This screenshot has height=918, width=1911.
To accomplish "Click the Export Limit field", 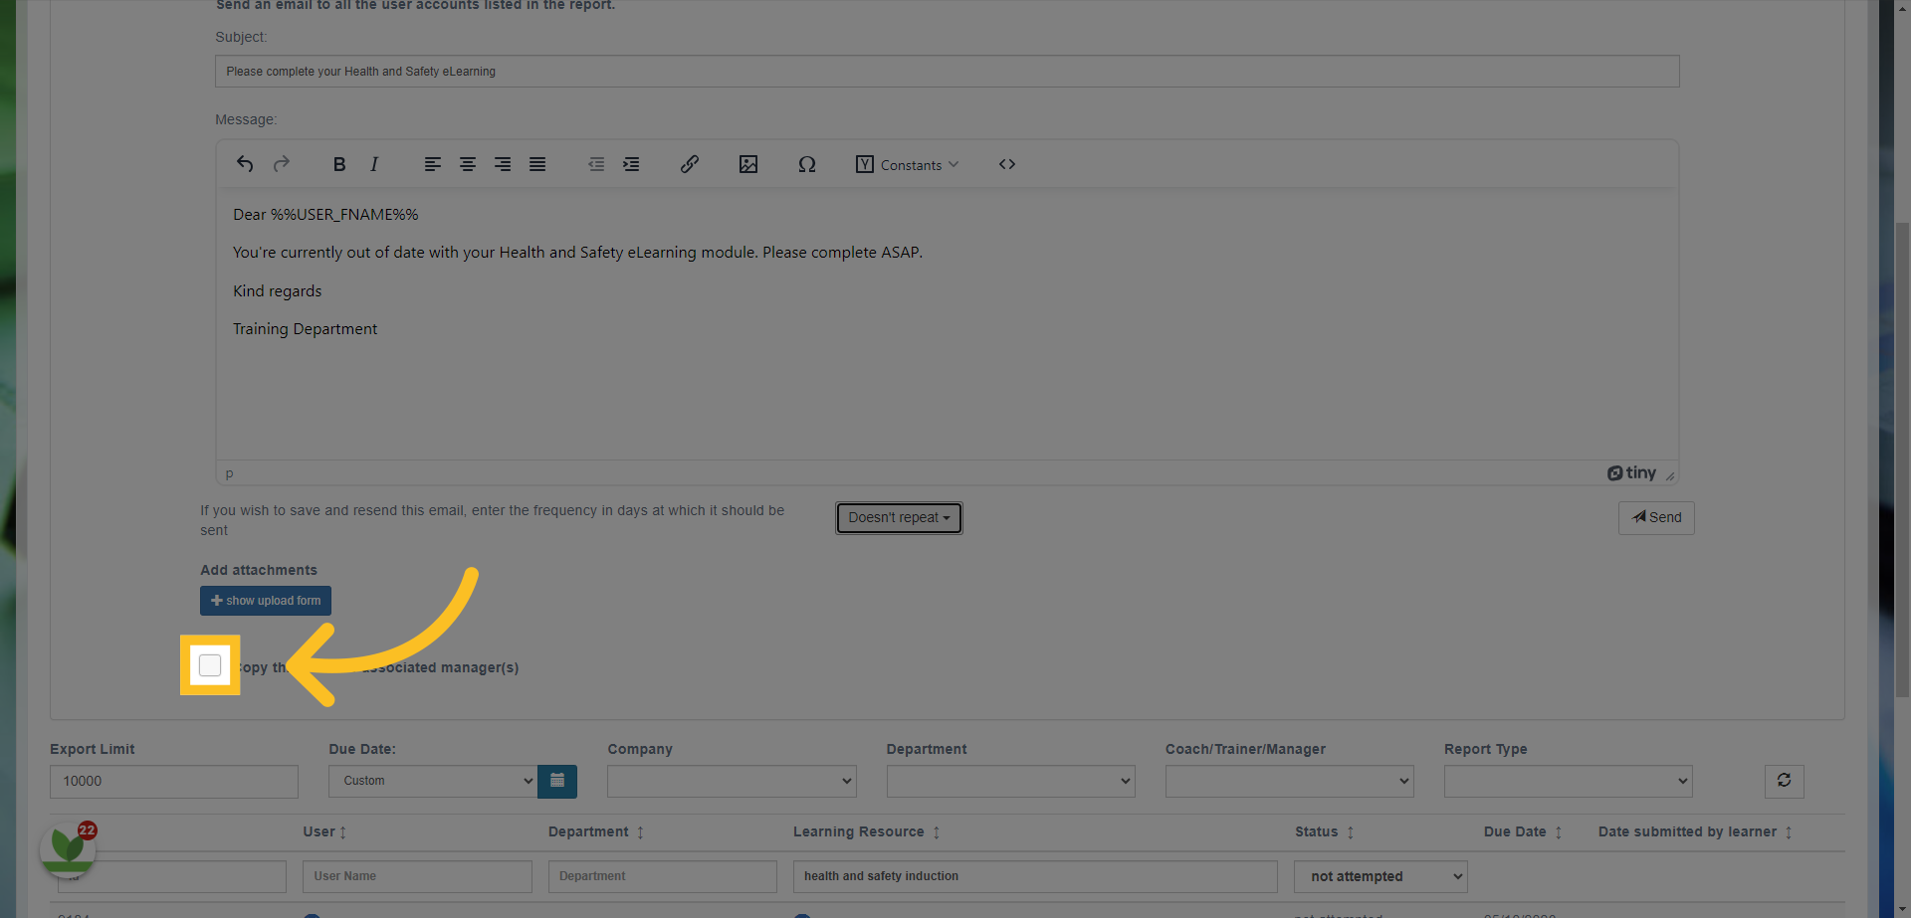I will (174, 781).
